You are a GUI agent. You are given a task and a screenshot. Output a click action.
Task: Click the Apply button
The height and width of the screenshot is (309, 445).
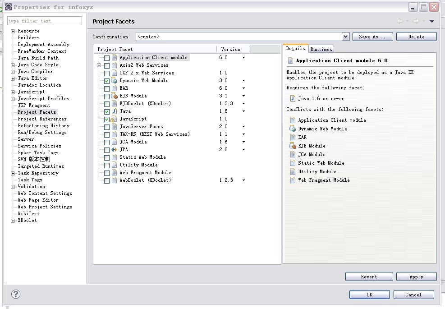[x=416, y=277]
